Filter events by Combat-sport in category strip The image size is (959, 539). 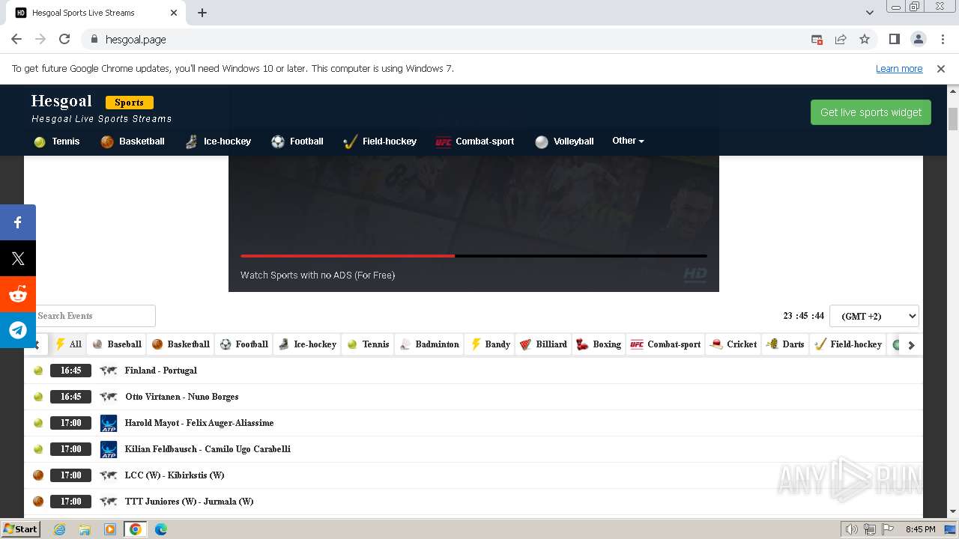tap(665, 344)
